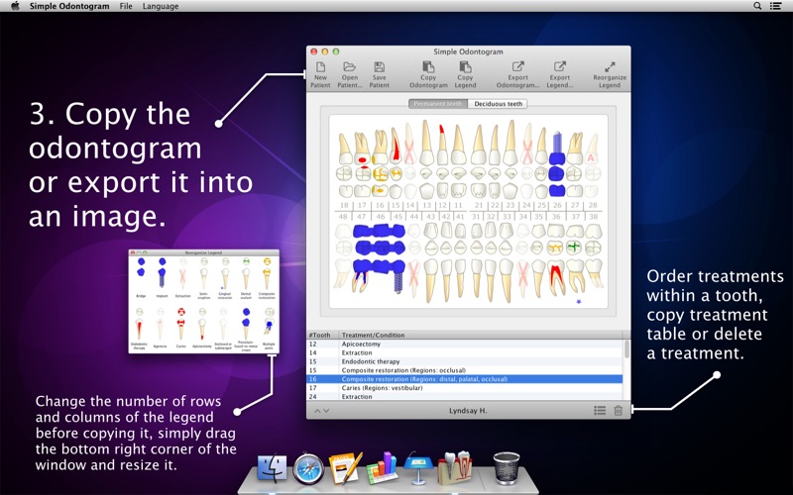Move selected treatment up with up arrow
The width and height of the screenshot is (793, 495).
pos(317,411)
